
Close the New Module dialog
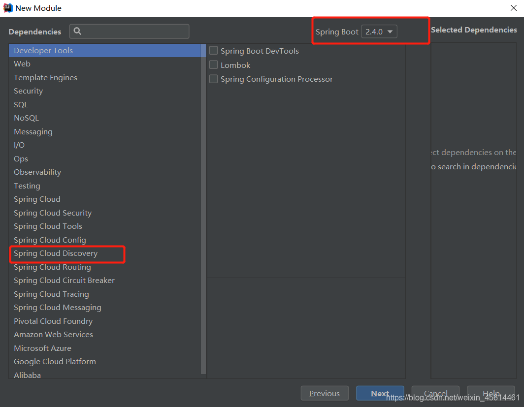pos(514,8)
